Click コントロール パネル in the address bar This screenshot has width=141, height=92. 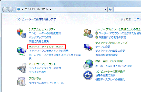[36, 9]
